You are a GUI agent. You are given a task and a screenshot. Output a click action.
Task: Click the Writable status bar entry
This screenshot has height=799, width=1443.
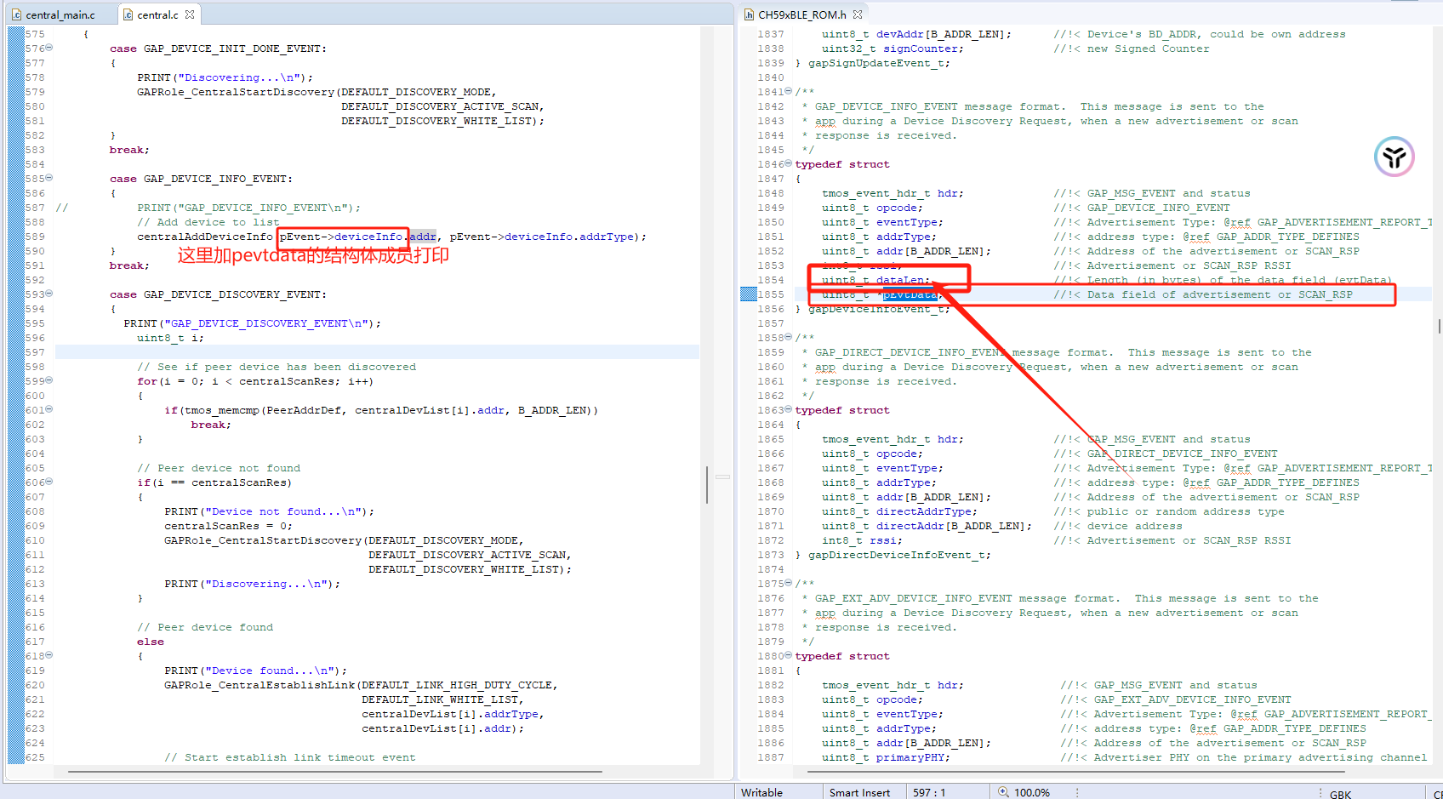pos(761,792)
